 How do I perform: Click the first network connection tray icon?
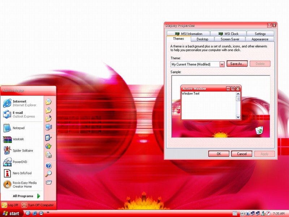[x=253, y=213]
